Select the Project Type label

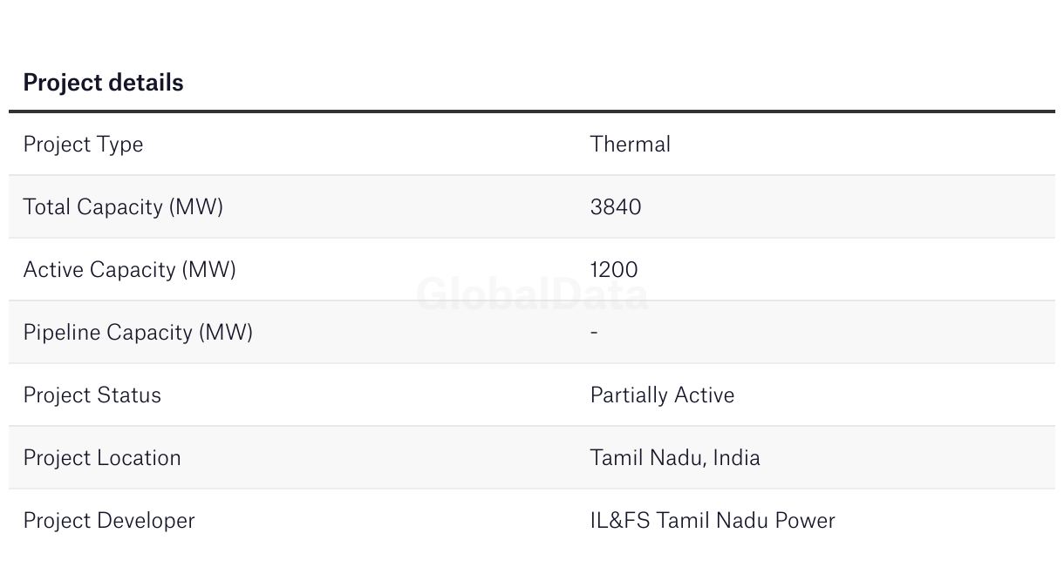pos(83,145)
